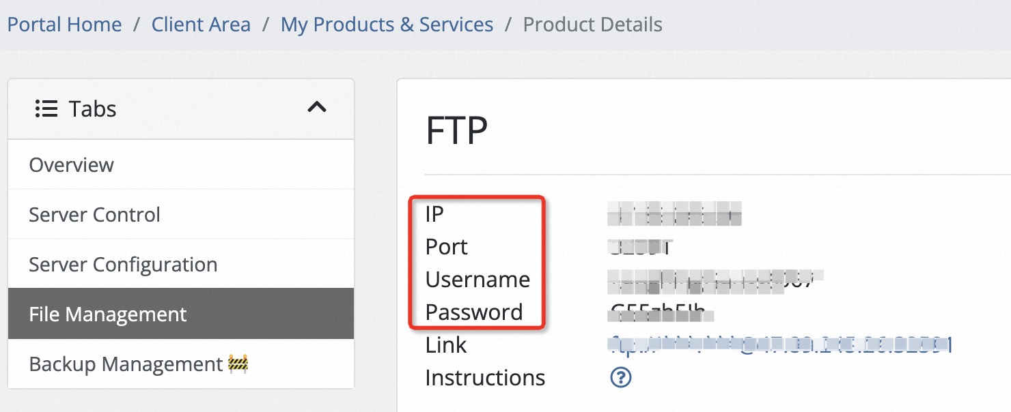Click the Product Details breadcrumb text
The image size is (1011, 412).
pyautogui.click(x=592, y=25)
